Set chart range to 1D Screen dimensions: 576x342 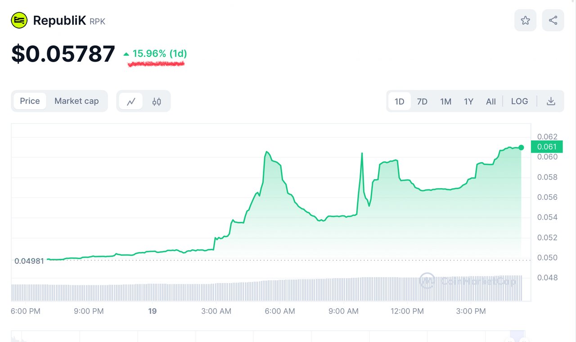(x=399, y=101)
